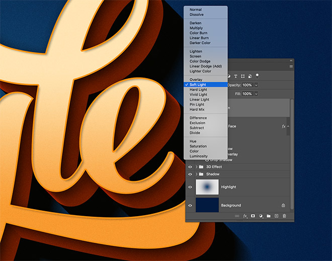The width and height of the screenshot is (332, 261).
Task: Select the Highlight layer thumbnail
Action: (x=207, y=187)
